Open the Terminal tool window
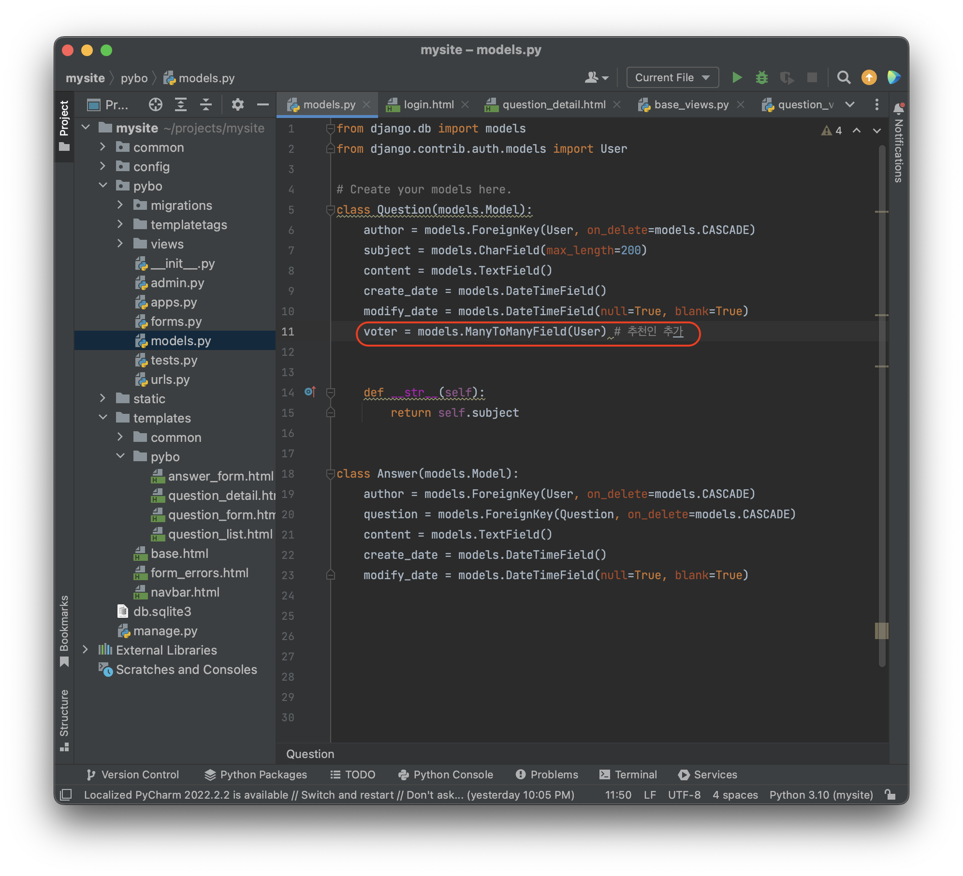Viewport: 963px width, 876px height. [628, 774]
